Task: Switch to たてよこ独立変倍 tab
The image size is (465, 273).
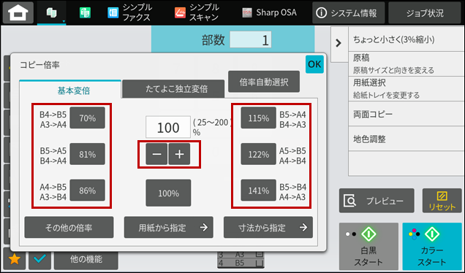Action: tap(173, 89)
